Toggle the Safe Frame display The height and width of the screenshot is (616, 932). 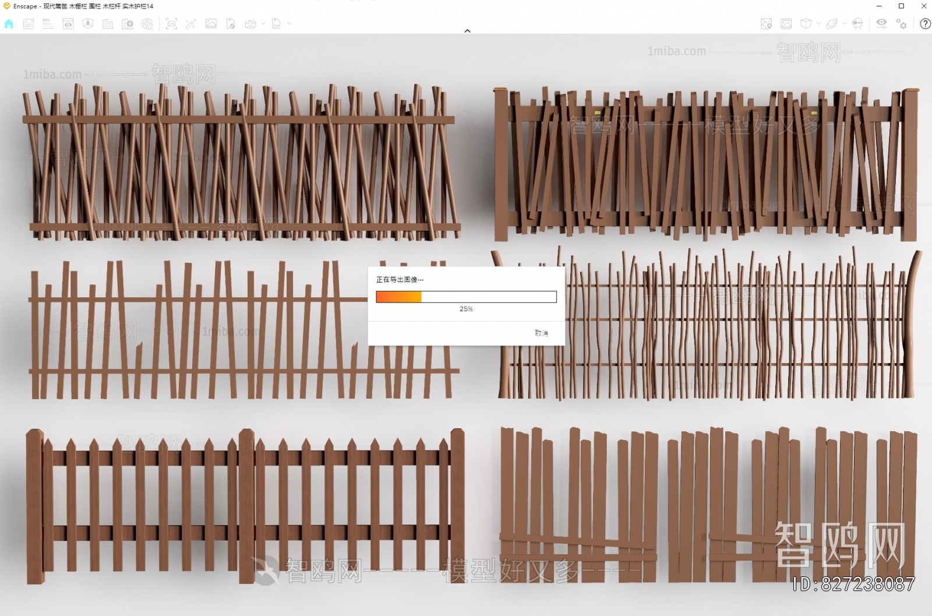pyautogui.click(x=786, y=24)
